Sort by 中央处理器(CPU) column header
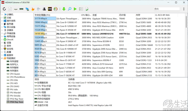 pyautogui.click(x=57, y=15)
